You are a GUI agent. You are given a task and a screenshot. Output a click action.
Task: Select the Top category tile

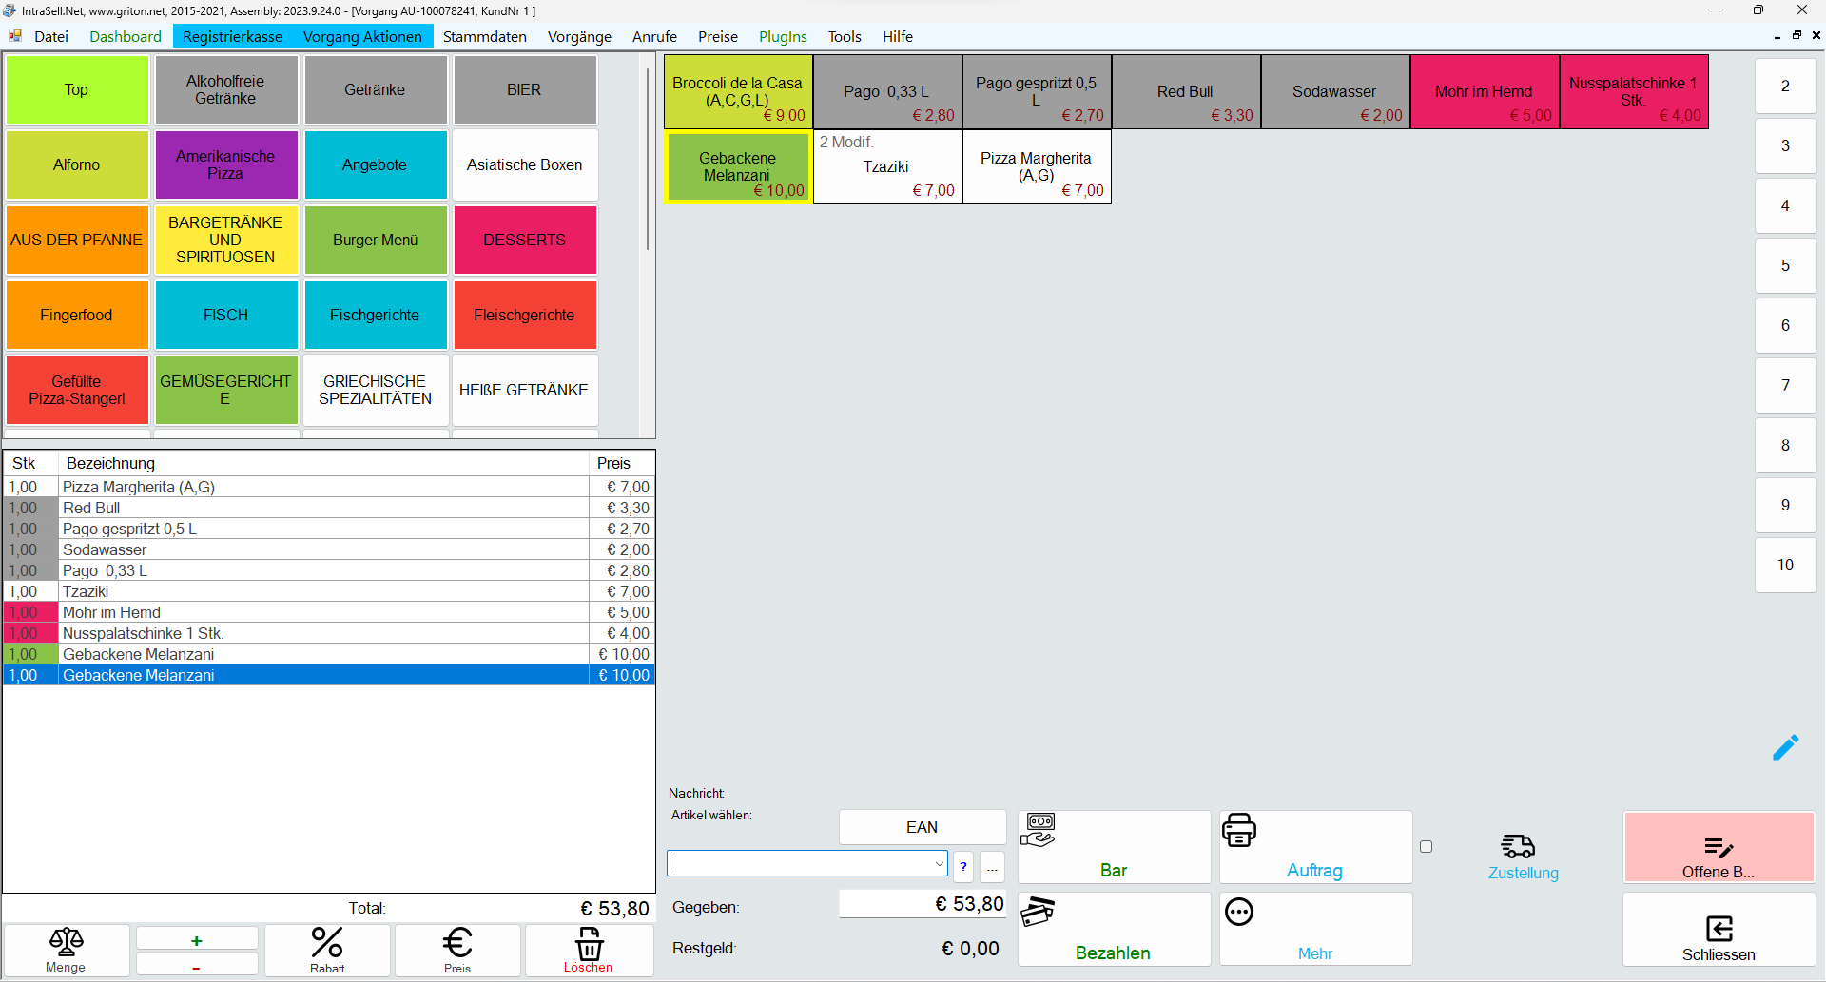[77, 89]
